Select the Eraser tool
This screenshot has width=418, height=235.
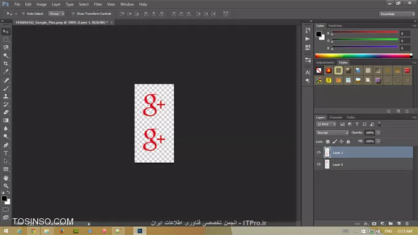pos(6,112)
